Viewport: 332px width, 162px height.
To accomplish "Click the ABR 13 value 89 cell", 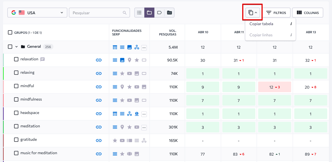I will pyautogui.click(x=311, y=154).
